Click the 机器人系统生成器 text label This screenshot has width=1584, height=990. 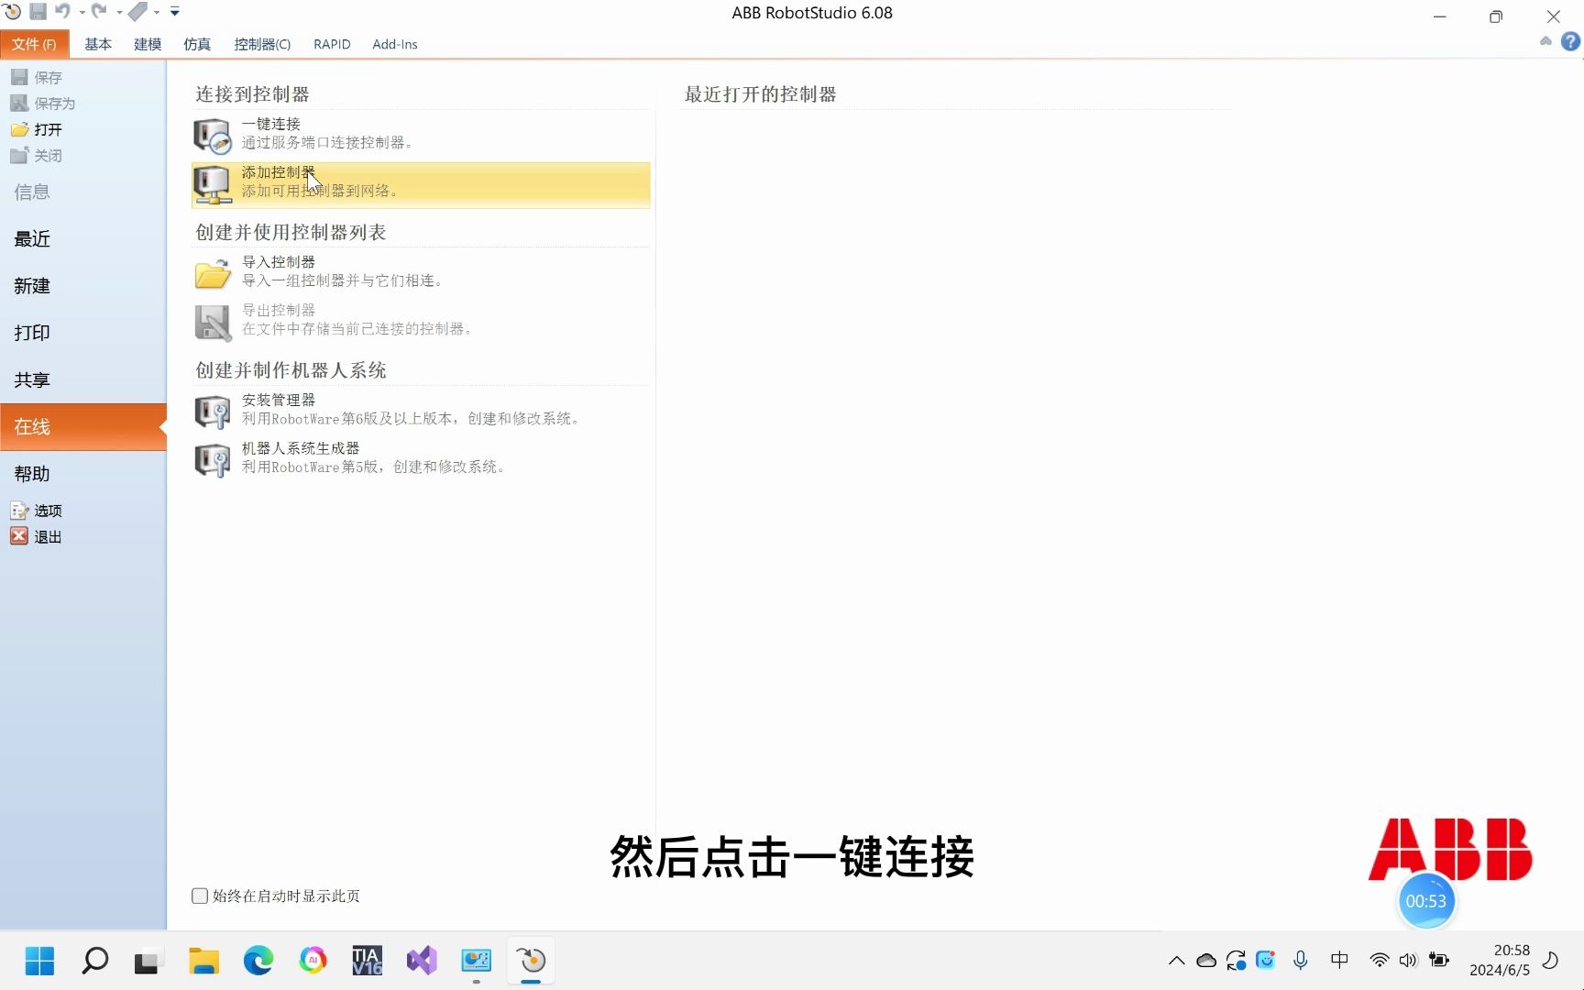point(301,448)
